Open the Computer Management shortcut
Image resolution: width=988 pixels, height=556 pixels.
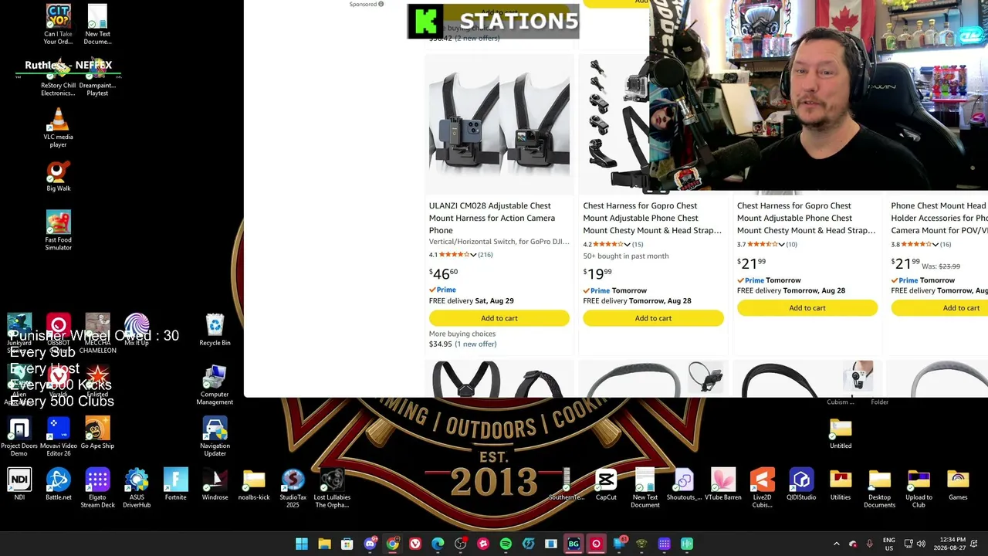[x=215, y=385]
